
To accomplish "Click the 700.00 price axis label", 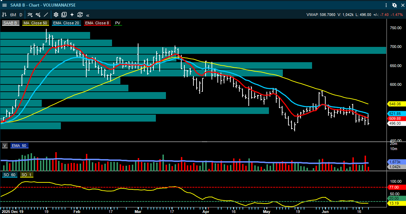I will 396,47.
